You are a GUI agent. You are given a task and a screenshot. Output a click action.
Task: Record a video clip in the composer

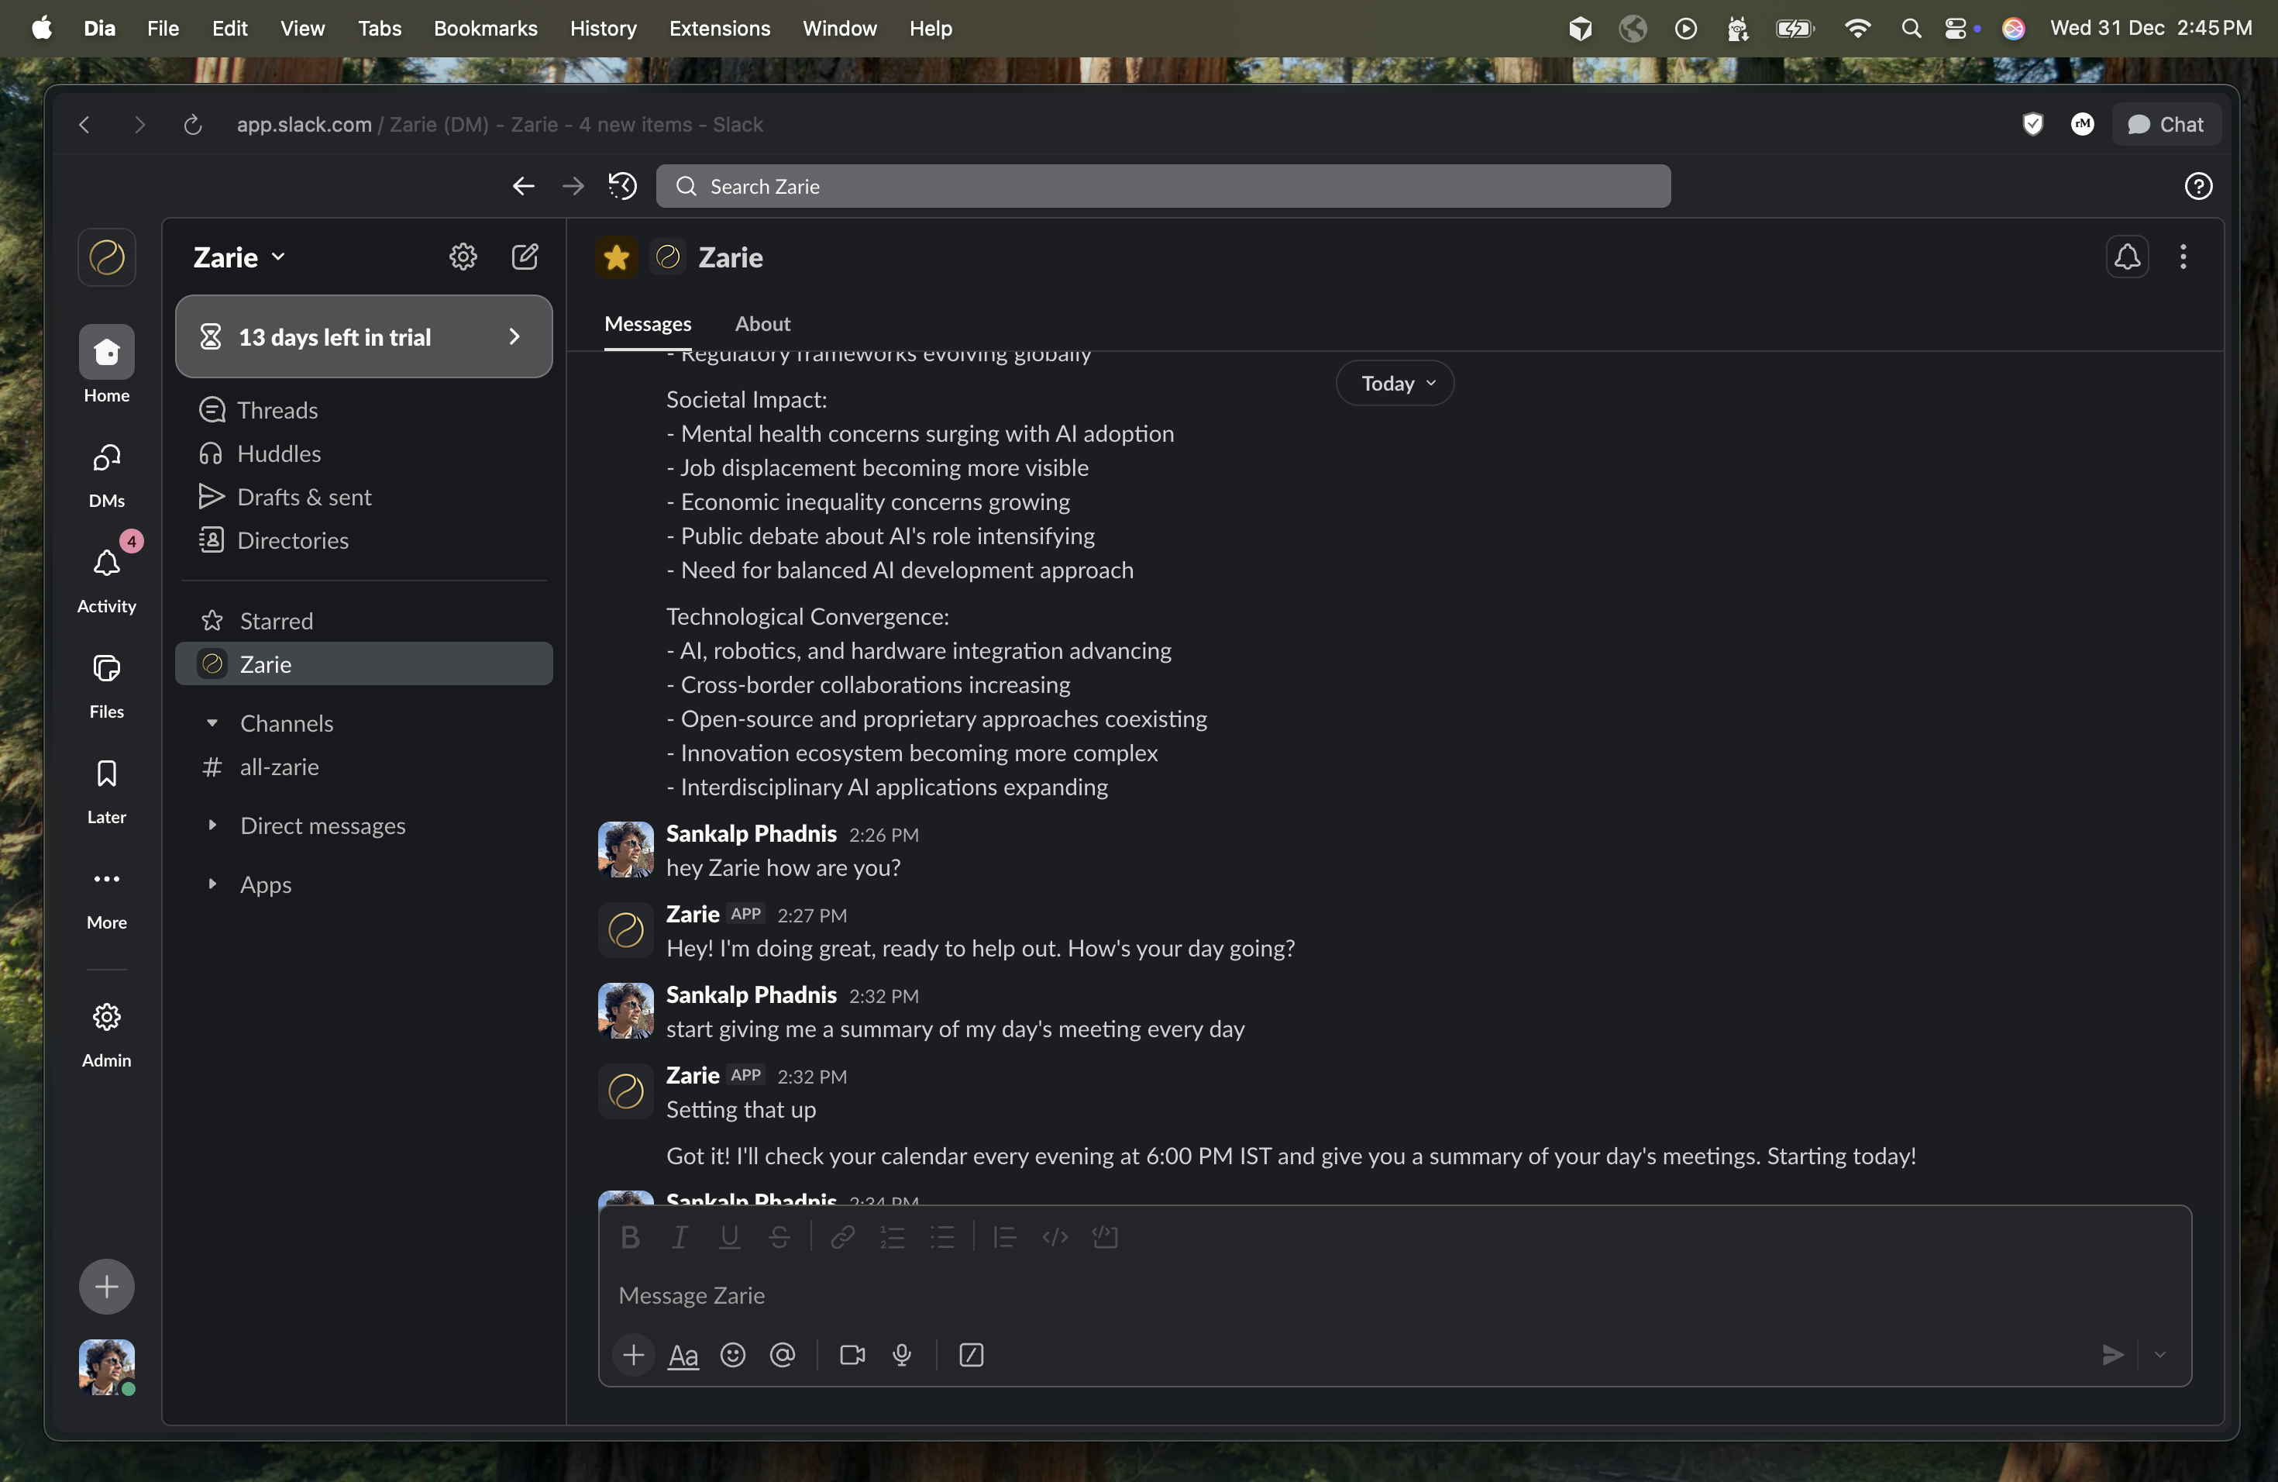(x=851, y=1355)
